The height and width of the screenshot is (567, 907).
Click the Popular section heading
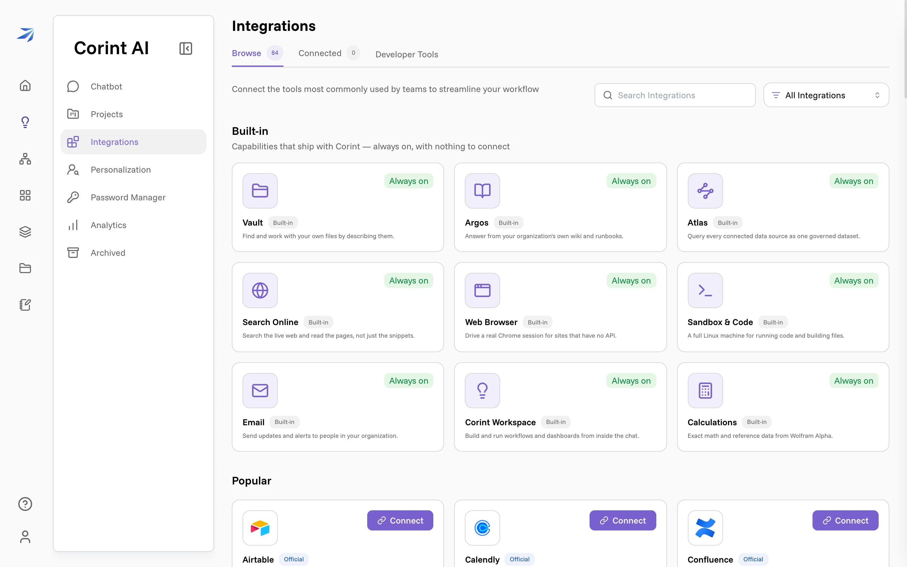click(251, 481)
